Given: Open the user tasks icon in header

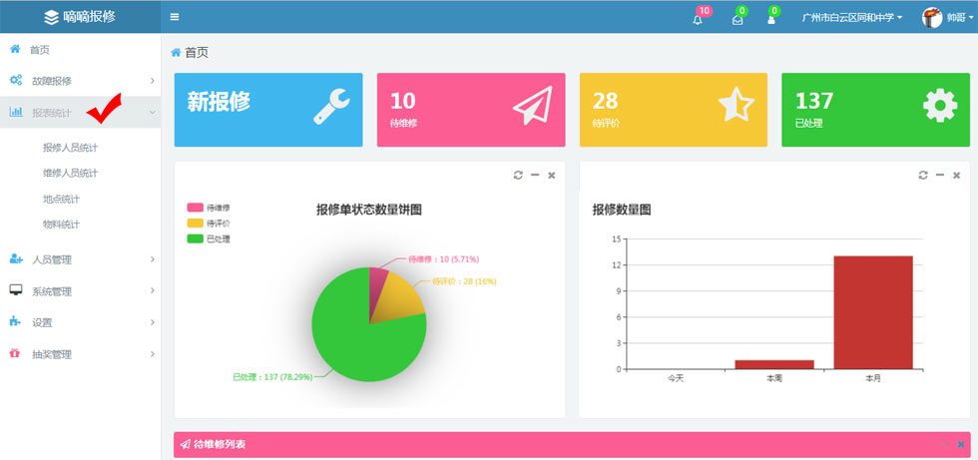Looking at the screenshot, I should 771,19.
